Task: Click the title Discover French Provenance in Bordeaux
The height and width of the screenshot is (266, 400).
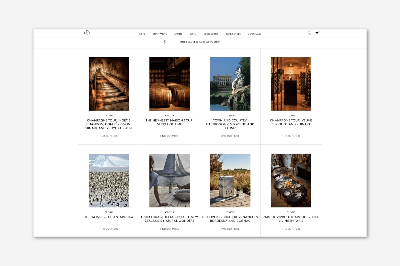Action: [x=230, y=219]
